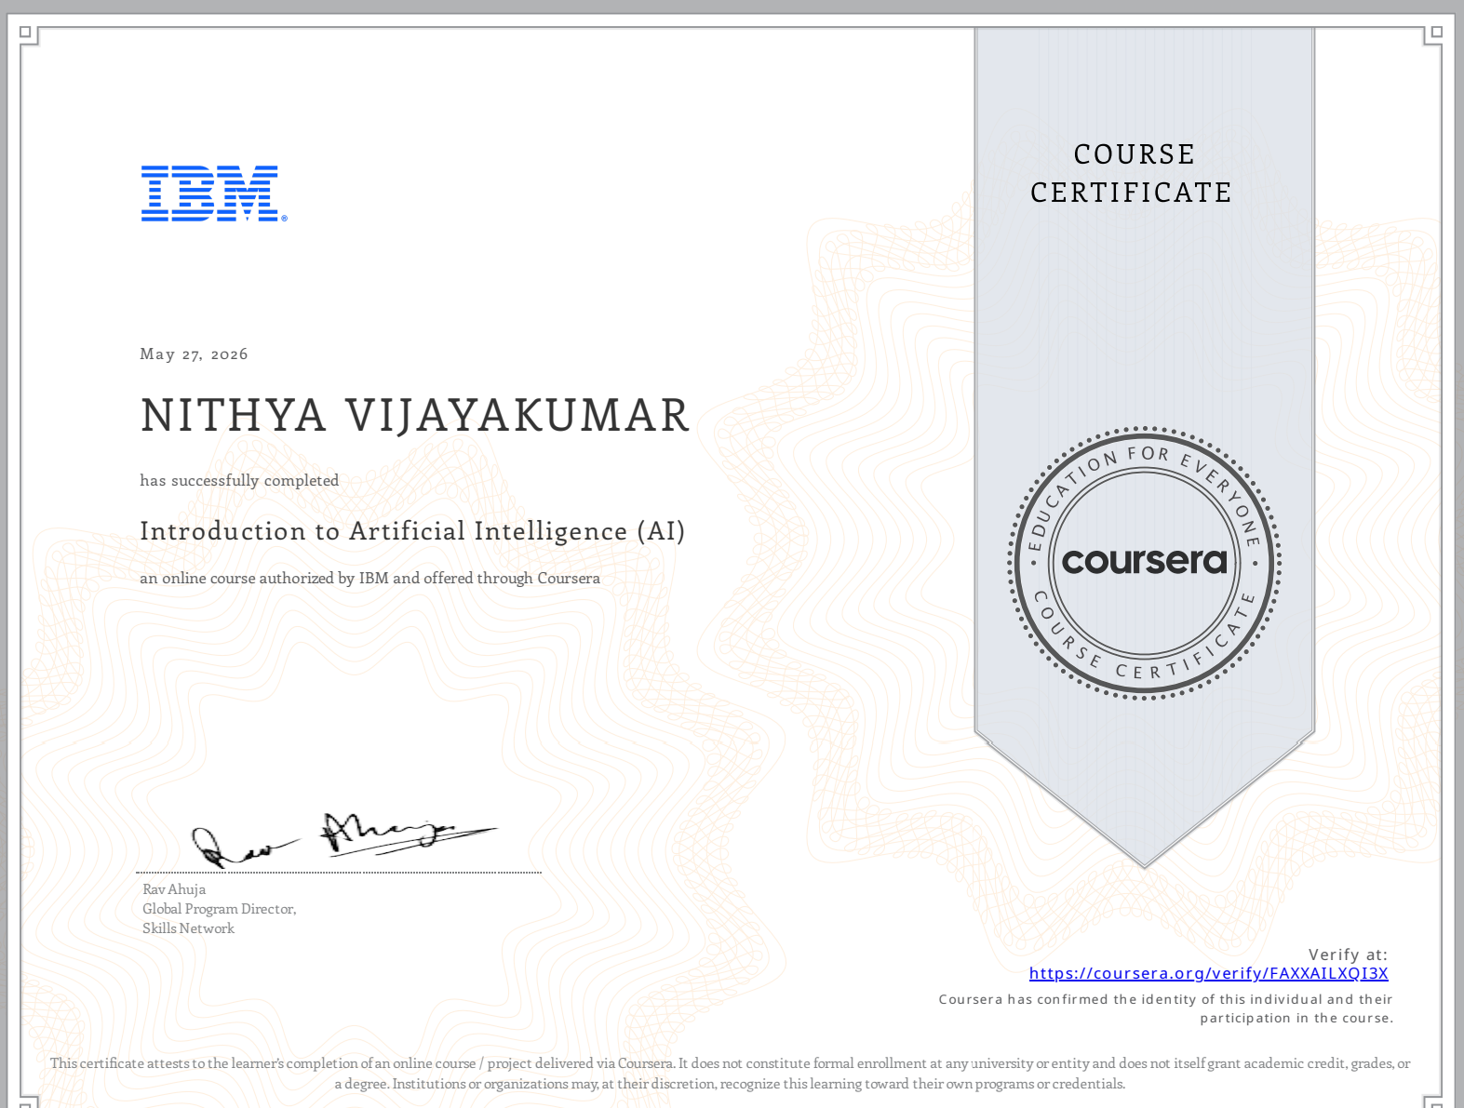This screenshot has height=1108, width=1464.
Task: Click the COURSE CERTIFICATE heading
Action: [x=1132, y=173]
